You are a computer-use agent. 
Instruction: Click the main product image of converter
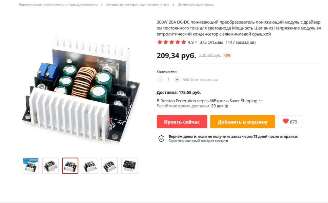[81, 90]
